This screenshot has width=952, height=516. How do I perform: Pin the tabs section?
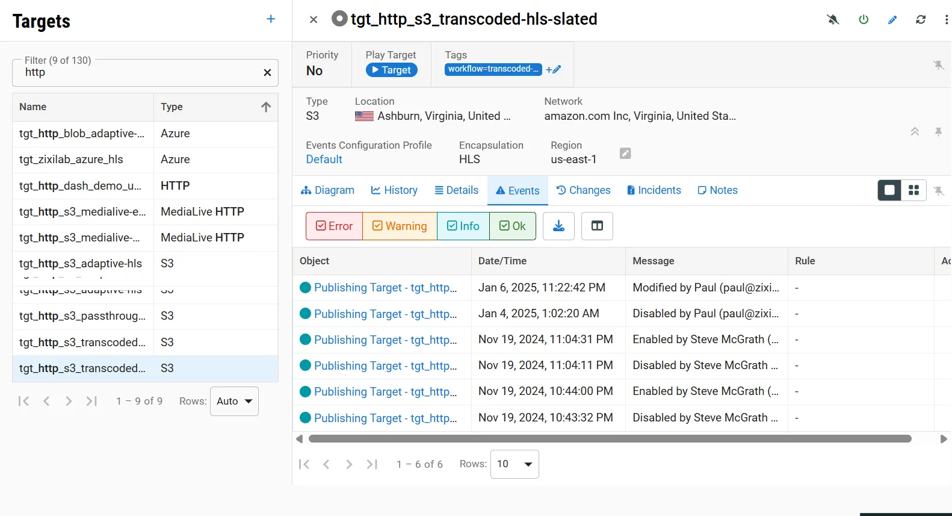point(938,191)
